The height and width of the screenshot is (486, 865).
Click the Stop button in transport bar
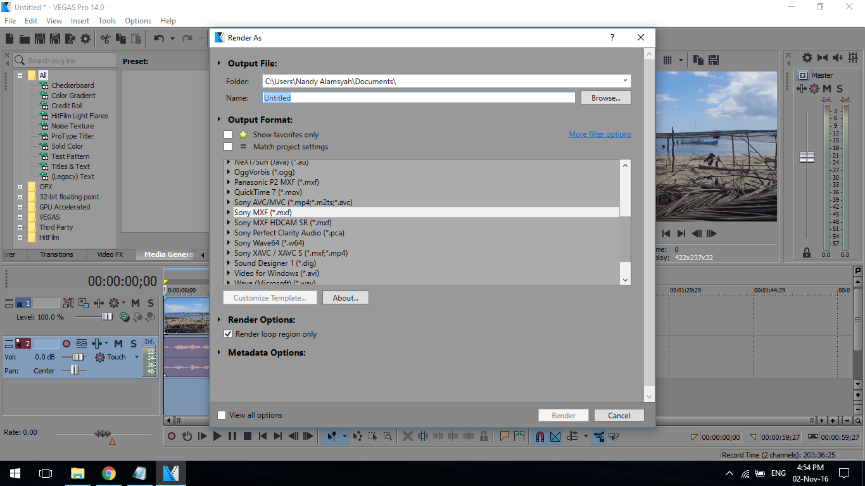click(x=248, y=436)
